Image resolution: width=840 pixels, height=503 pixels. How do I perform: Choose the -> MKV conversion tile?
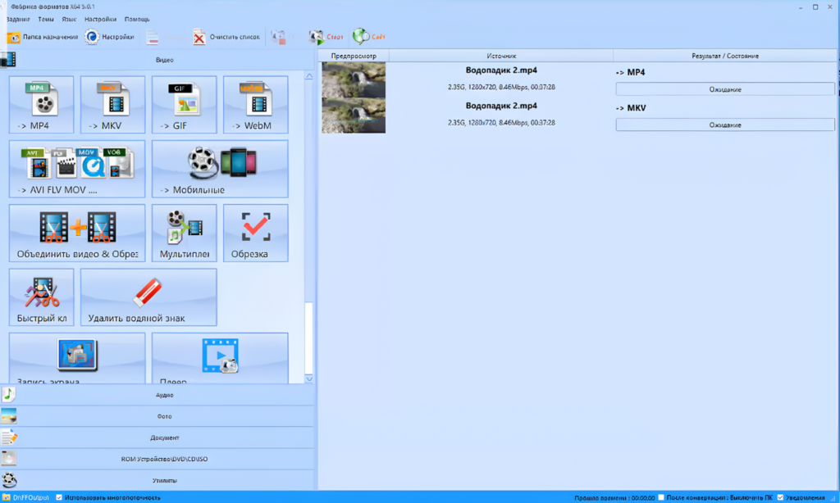pyautogui.click(x=112, y=104)
